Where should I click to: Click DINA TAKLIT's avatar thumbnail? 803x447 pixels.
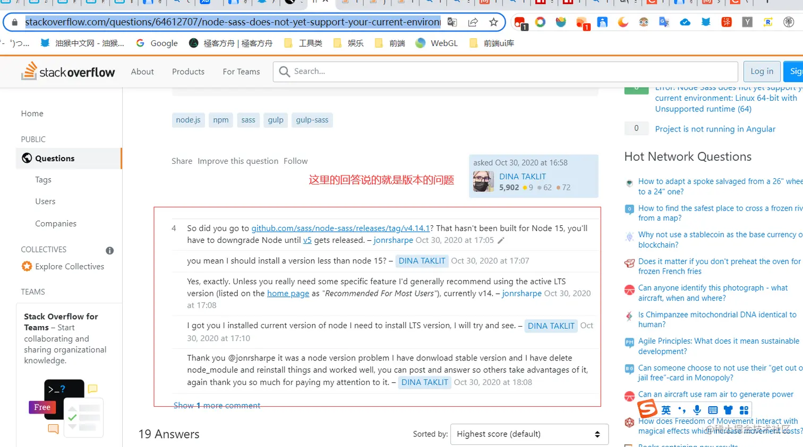[x=483, y=181]
